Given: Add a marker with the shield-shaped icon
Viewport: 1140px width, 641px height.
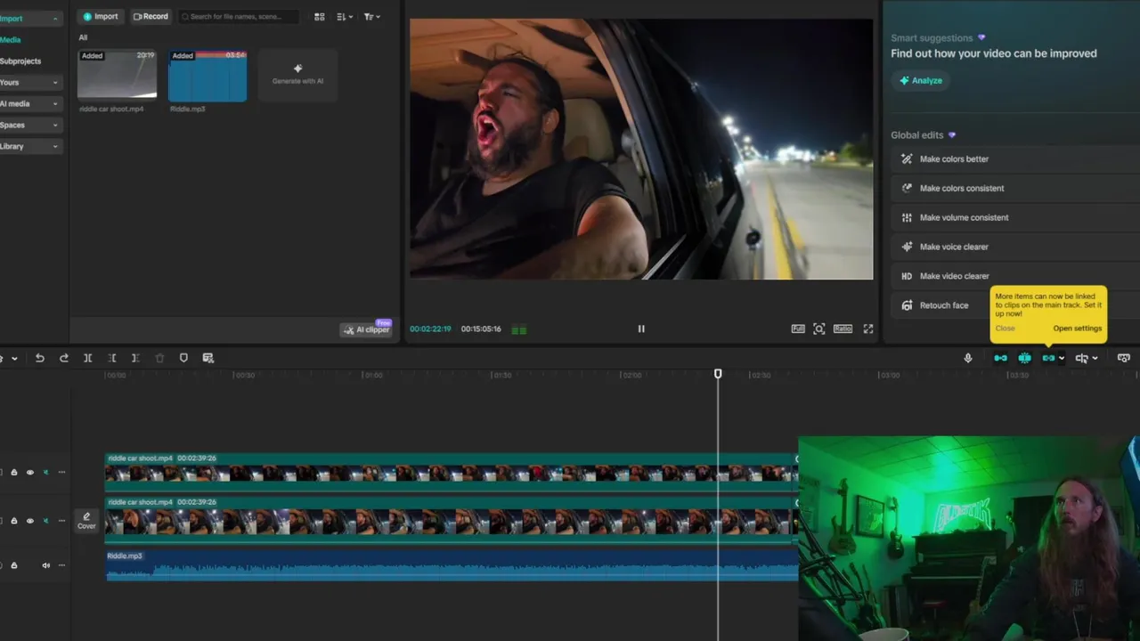Looking at the screenshot, I should [x=183, y=358].
